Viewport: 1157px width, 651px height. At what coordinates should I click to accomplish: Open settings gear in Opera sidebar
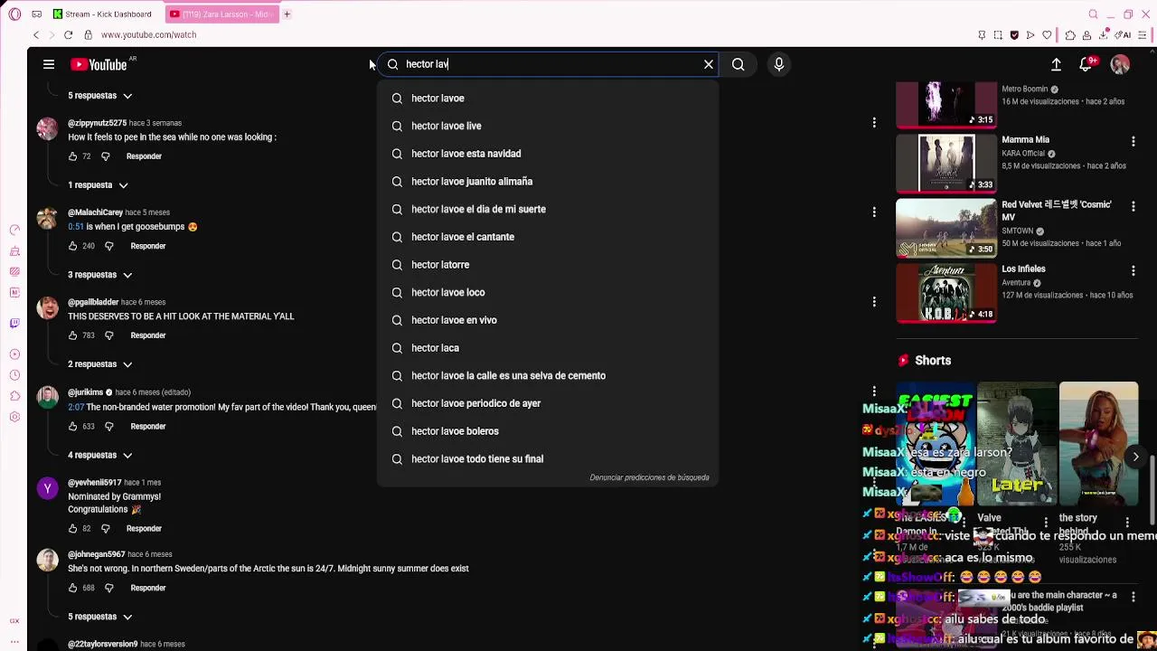(14, 417)
